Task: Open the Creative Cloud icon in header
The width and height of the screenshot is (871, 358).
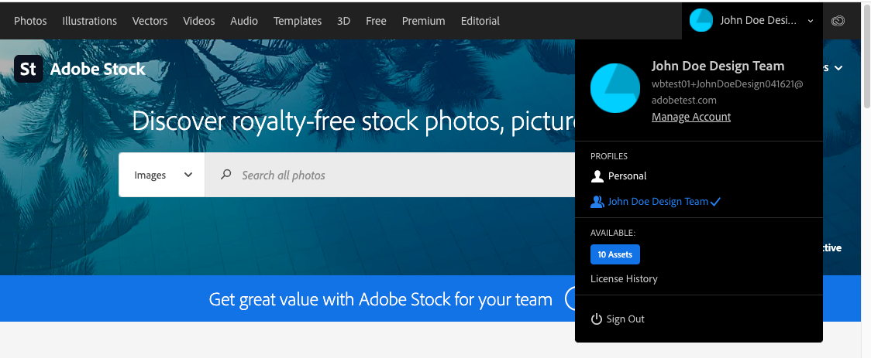Action: click(x=838, y=21)
